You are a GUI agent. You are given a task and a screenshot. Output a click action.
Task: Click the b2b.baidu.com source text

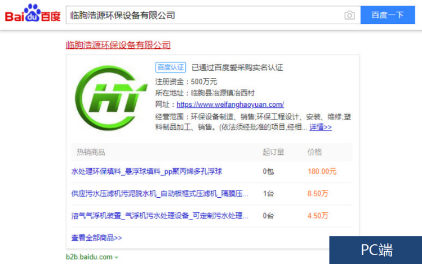click(89, 257)
